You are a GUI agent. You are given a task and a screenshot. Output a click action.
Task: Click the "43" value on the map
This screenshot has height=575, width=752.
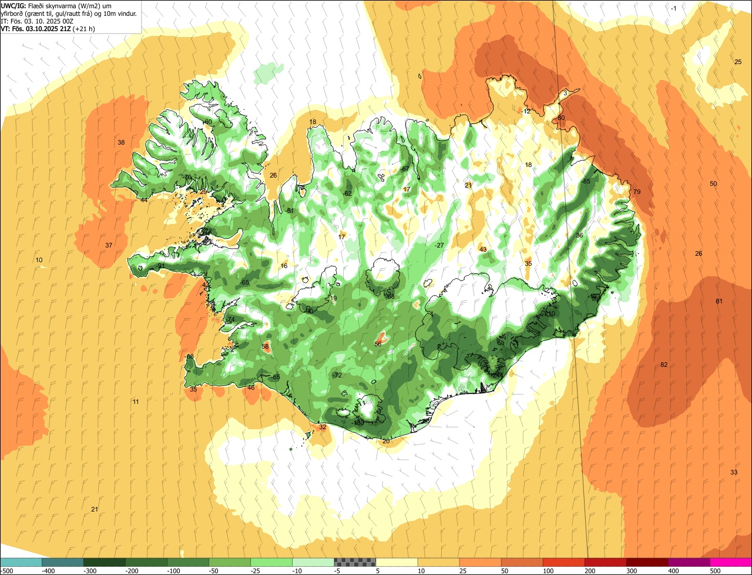click(483, 249)
